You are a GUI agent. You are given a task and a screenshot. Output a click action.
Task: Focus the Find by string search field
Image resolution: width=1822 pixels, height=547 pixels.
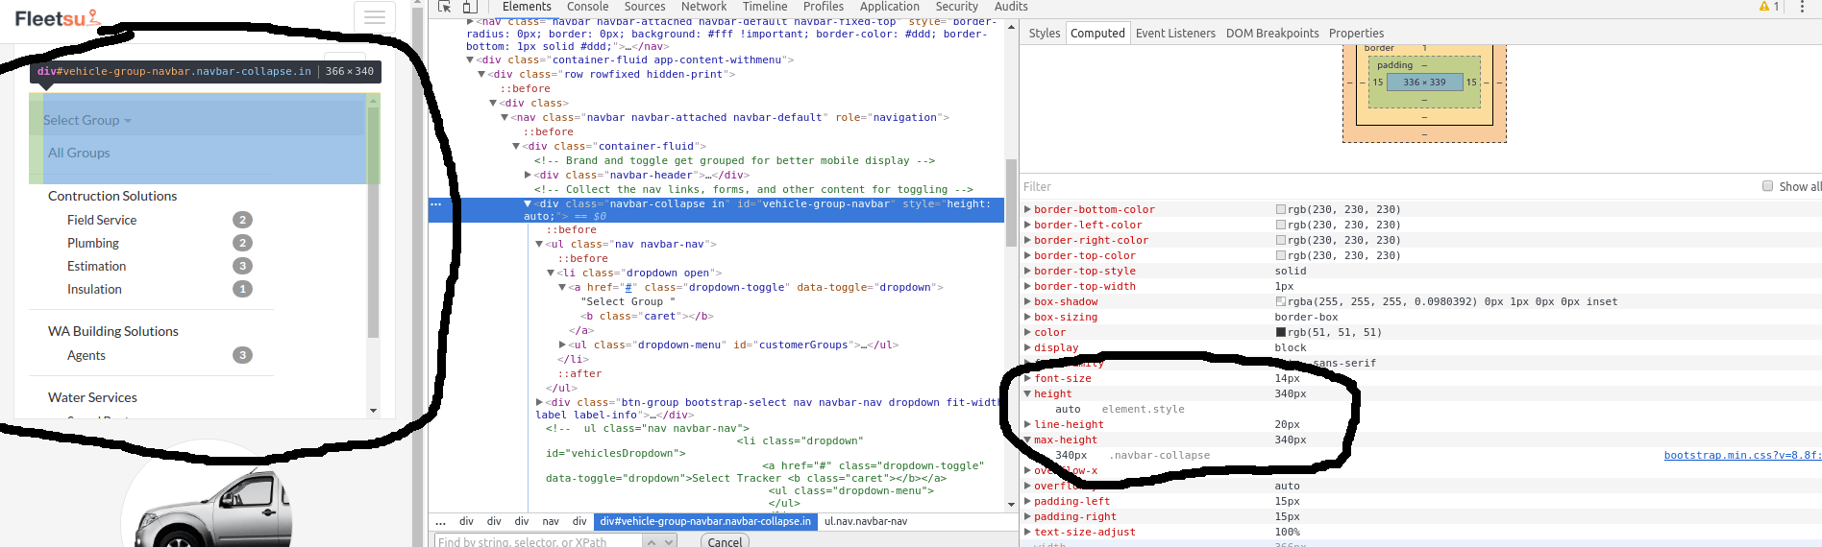tap(537, 542)
